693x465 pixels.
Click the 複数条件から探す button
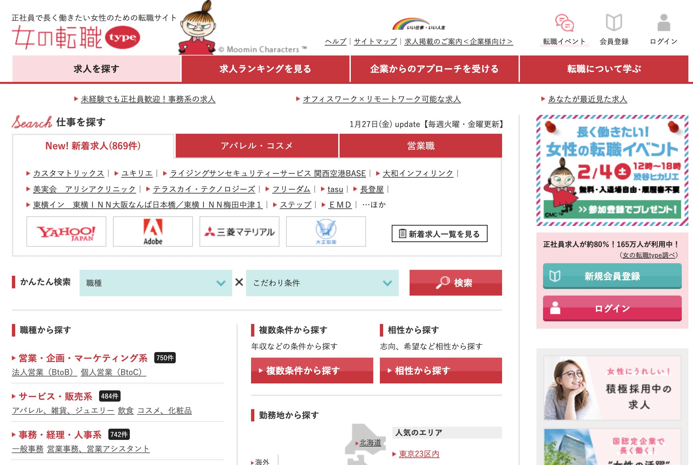pos(311,370)
